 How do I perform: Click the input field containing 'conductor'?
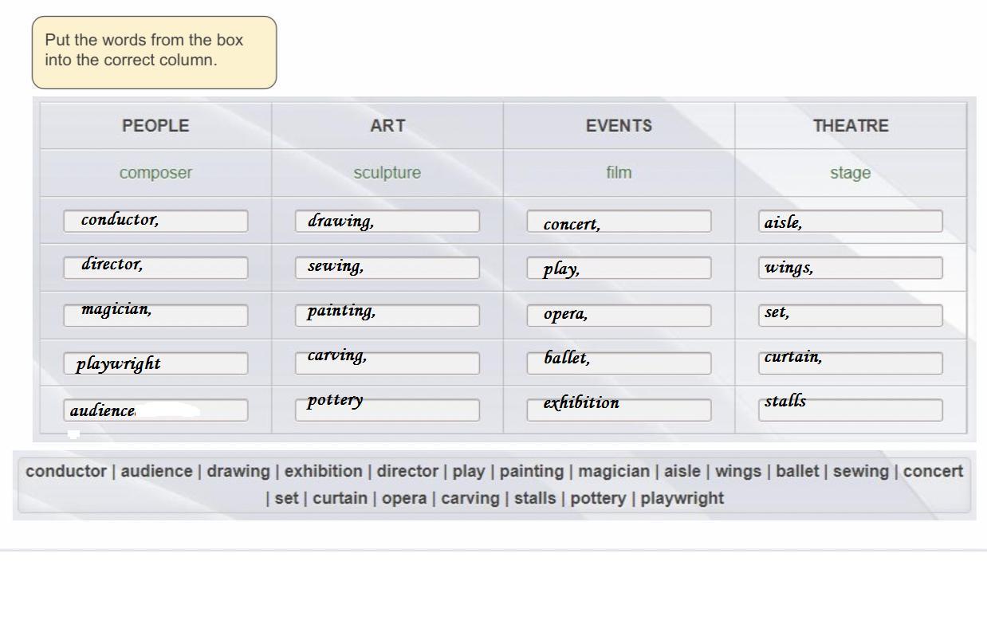pyautogui.click(x=155, y=222)
